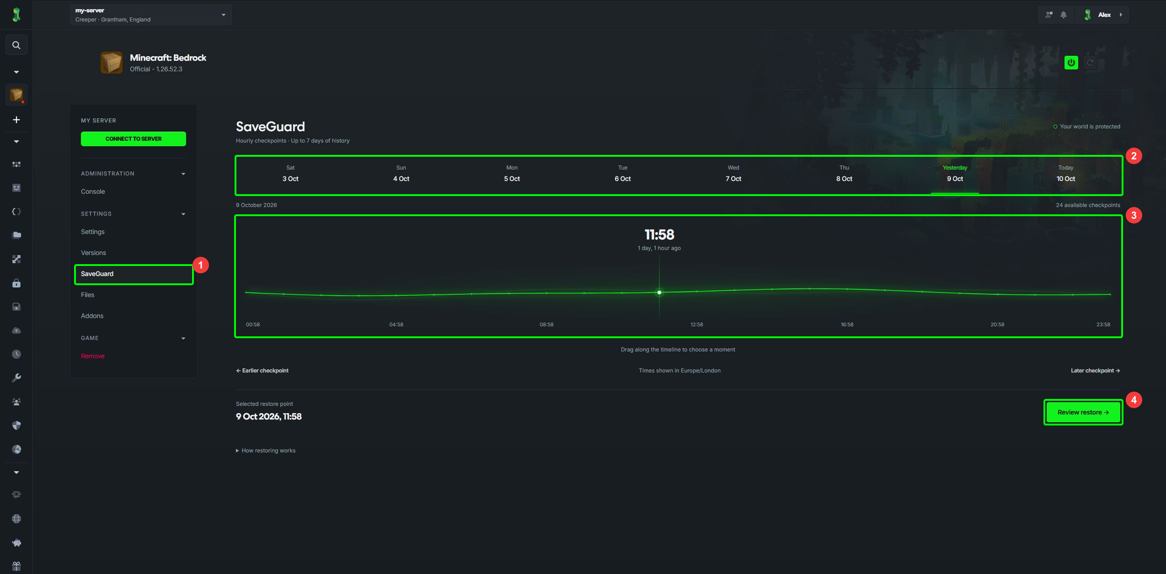This screenshot has width=1166, height=574.
Task: Click the piggy bank icon
Action: (16, 542)
